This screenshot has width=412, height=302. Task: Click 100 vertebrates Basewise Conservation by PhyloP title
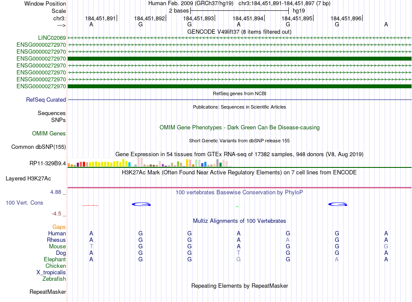click(x=239, y=193)
